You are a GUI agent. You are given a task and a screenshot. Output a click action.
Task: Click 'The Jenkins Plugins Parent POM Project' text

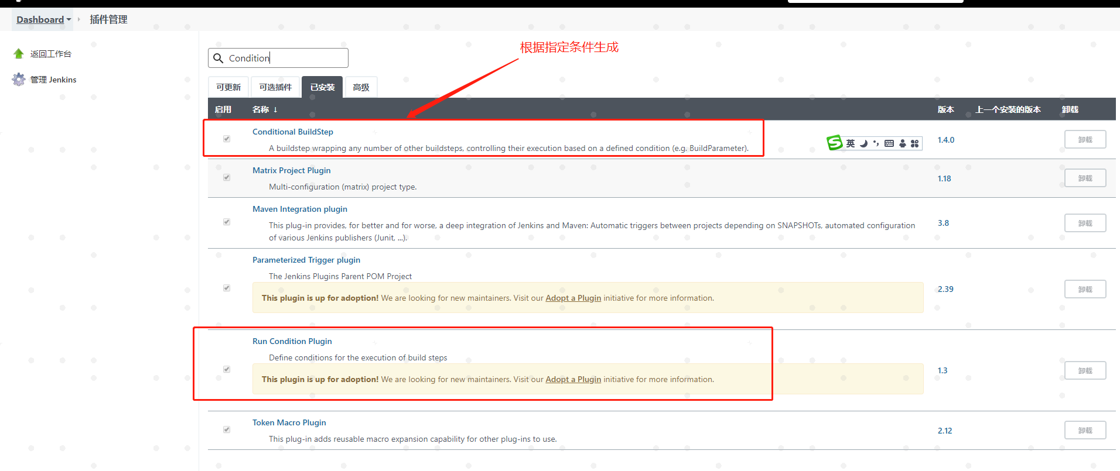tap(340, 276)
